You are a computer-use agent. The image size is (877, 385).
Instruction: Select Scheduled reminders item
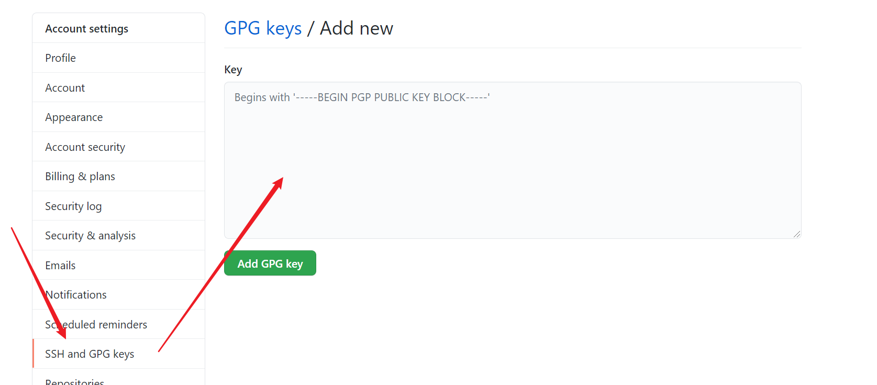click(x=118, y=324)
